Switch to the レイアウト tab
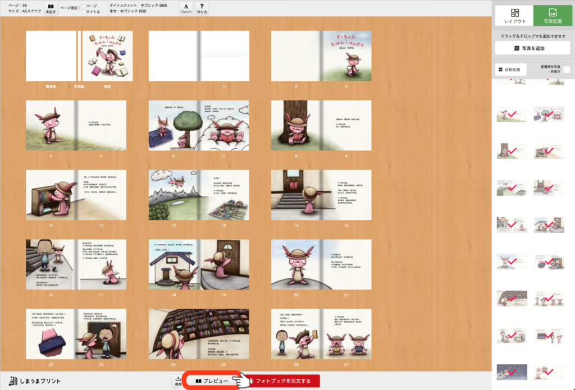 [514, 16]
